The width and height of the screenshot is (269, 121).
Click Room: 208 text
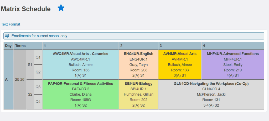pos(138,70)
